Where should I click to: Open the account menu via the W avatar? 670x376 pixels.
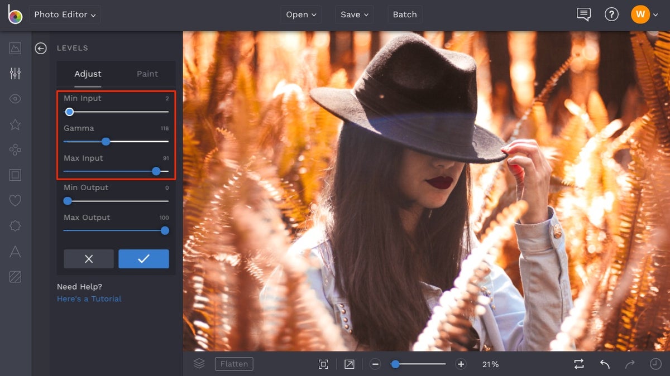pyautogui.click(x=640, y=15)
